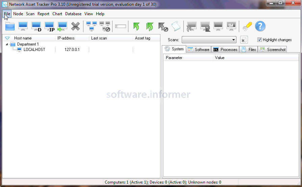Image resolution: width=302 pixels, height=187 pixels.
Task: Minimize the Network Asset Tracker window
Action: (x=271, y=3)
